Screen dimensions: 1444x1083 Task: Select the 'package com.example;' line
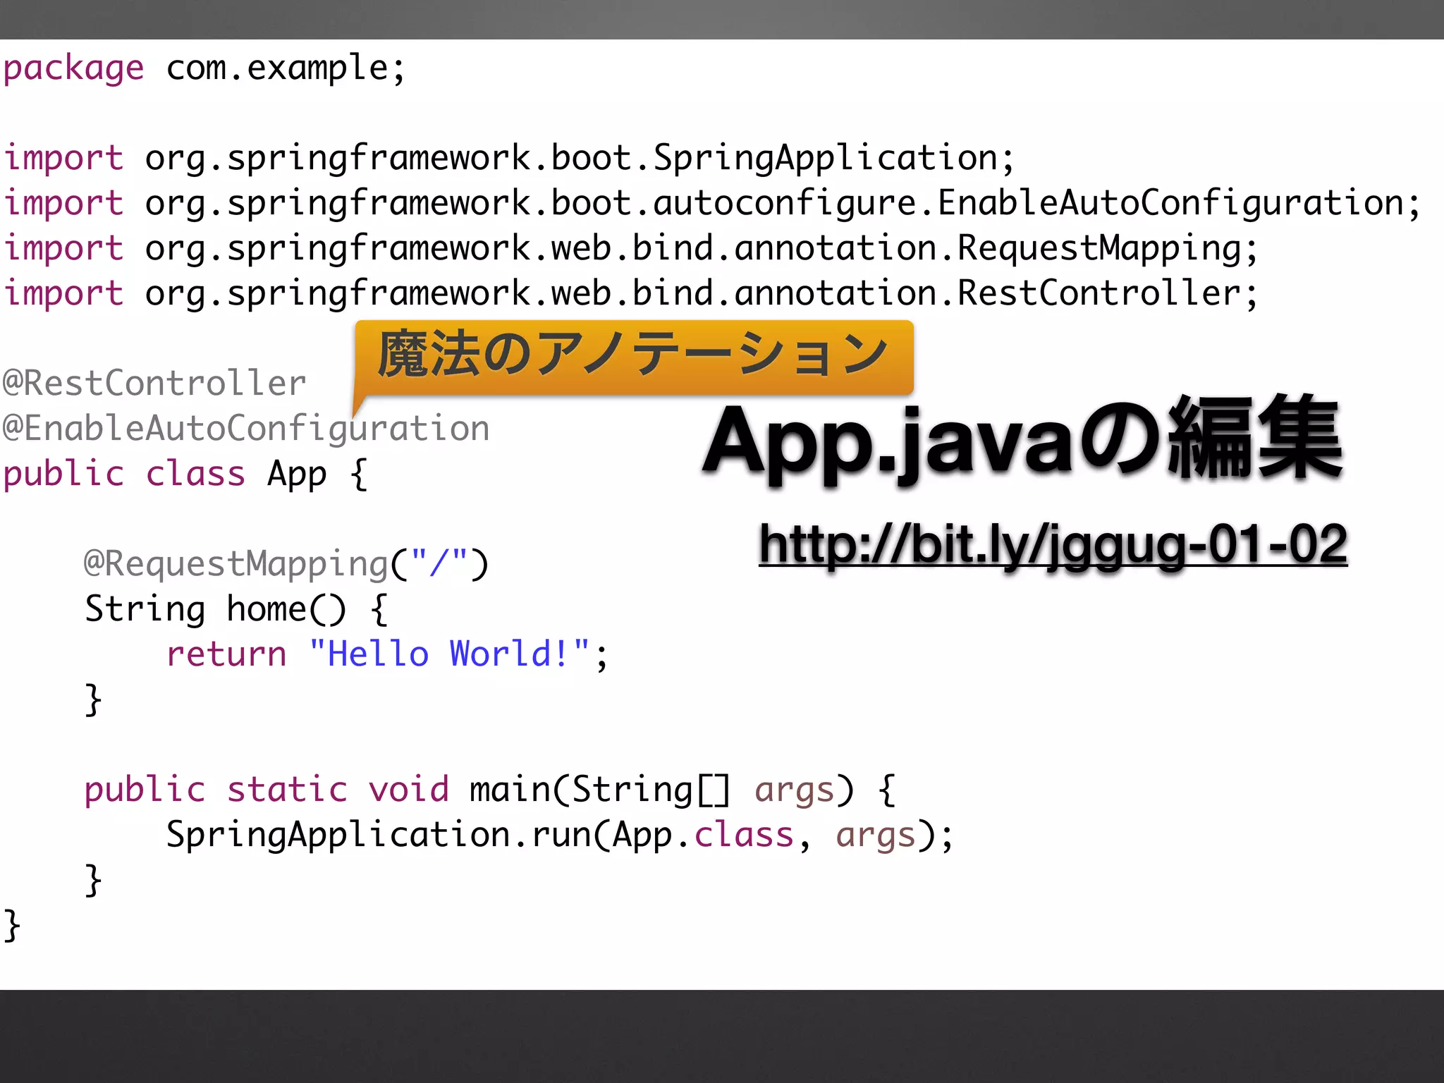(204, 69)
